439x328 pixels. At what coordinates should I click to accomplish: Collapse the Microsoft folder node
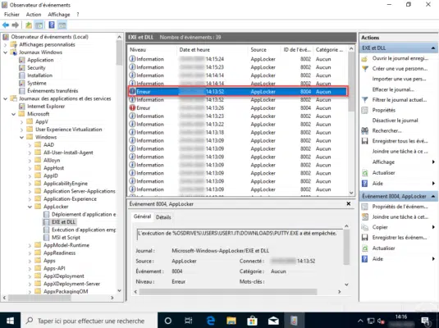pyautogui.click(x=13, y=114)
